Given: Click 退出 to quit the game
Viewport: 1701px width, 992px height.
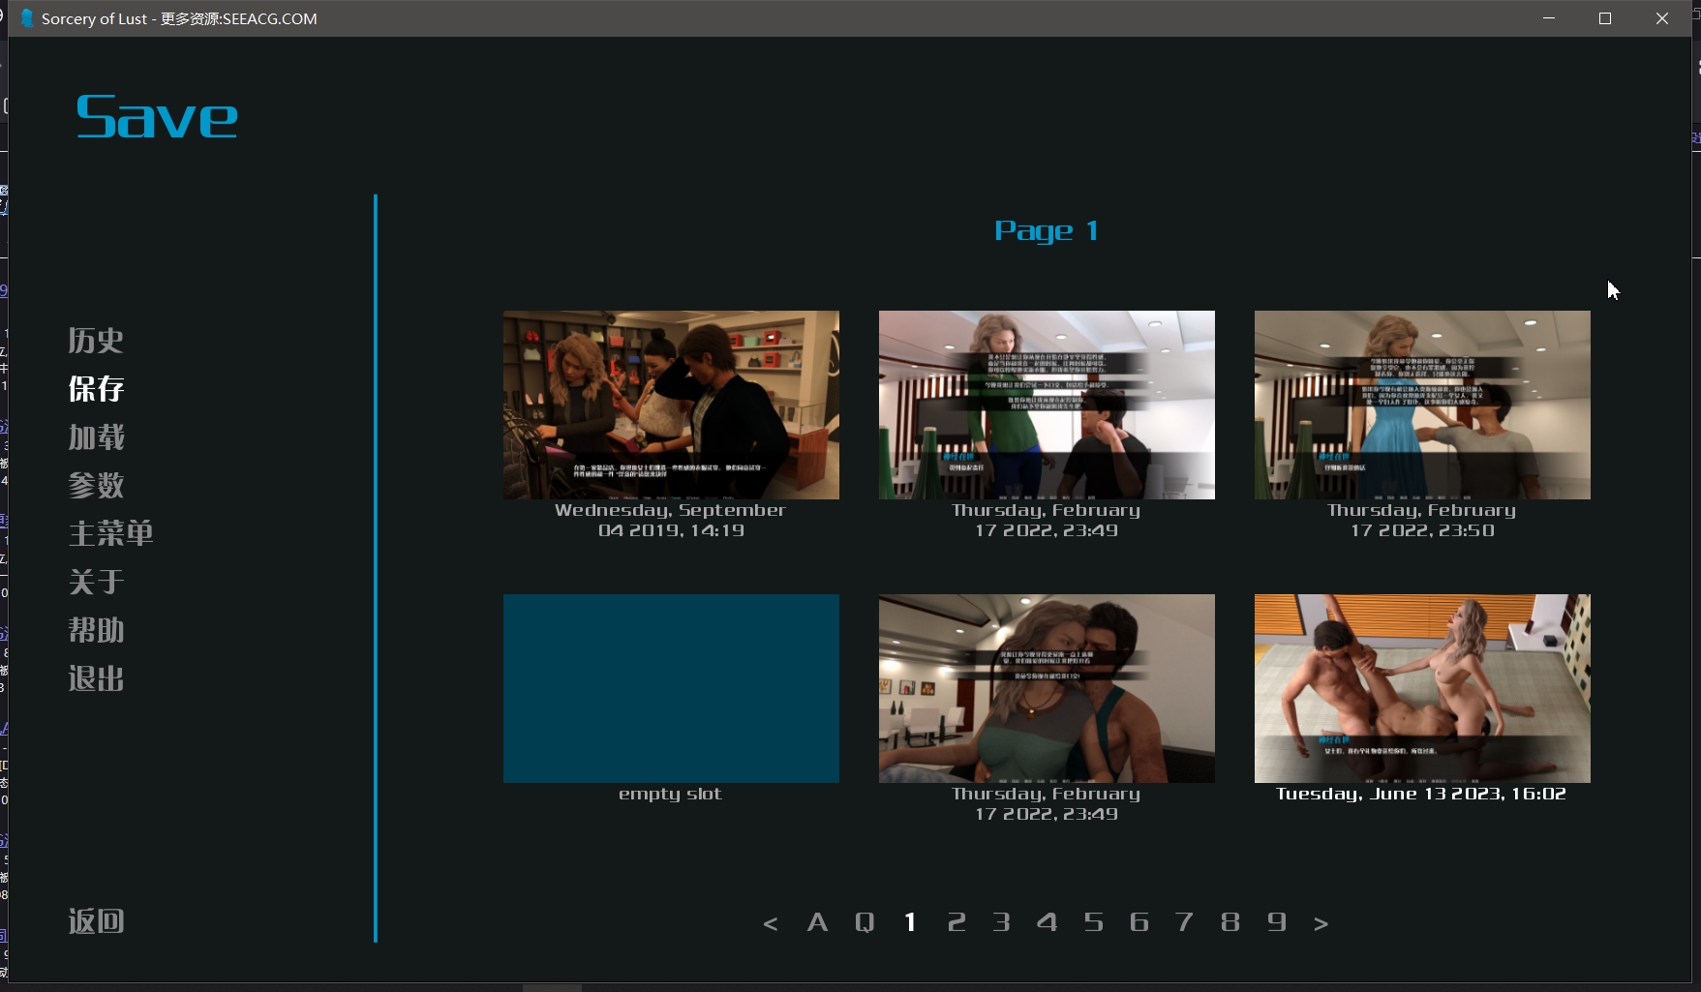Looking at the screenshot, I should click(x=96, y=678).
